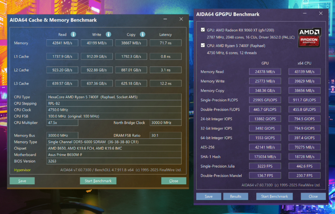Click Motherboard field Asus Prime B650M-F
Viewport: 335px width, 214px height.
point(114,155)
